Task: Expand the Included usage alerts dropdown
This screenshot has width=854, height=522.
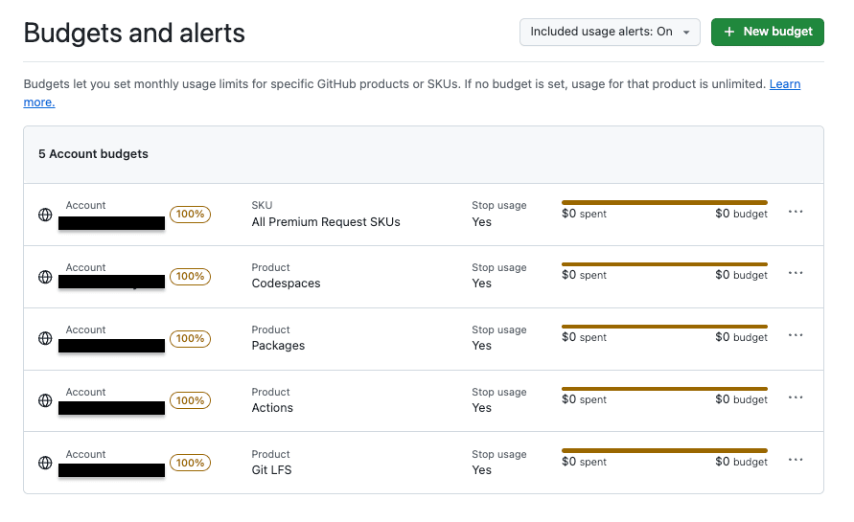Action: tap(610, 32)
